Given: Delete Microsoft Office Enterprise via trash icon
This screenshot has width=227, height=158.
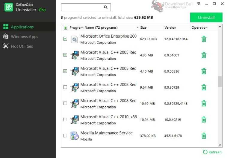Looking at the screenshot, I should pos(204,39).
